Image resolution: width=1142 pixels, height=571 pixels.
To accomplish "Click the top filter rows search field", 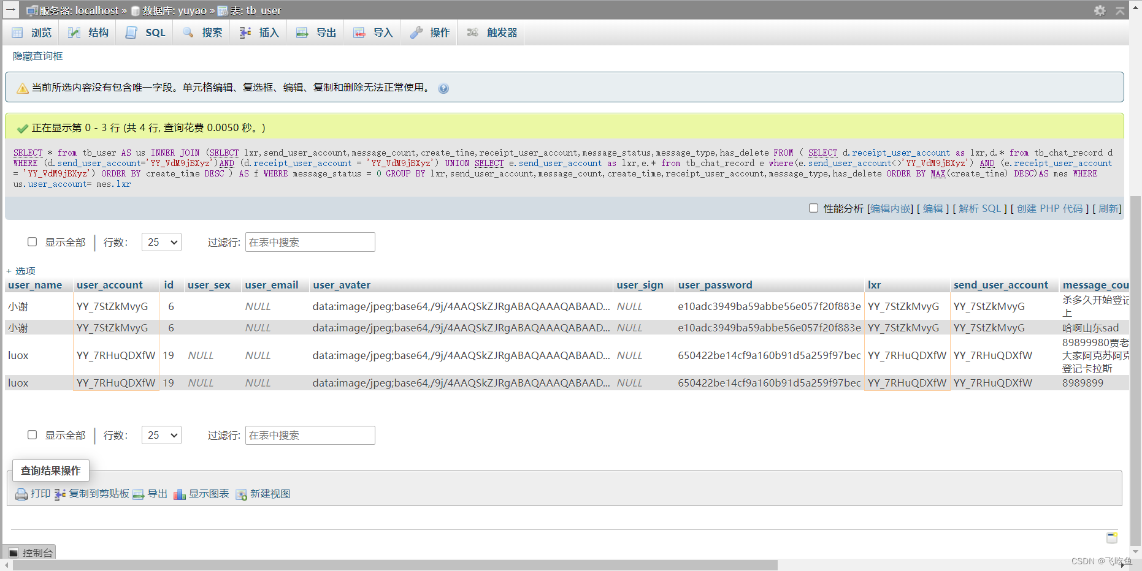I will [310, 242].
